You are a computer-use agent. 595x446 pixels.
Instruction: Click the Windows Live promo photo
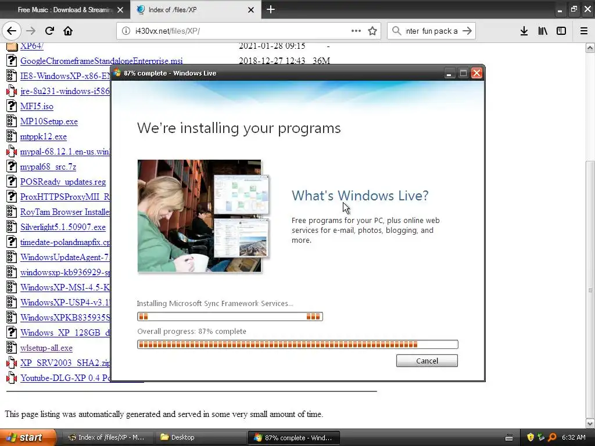pyautogui.click(x=203, y=216)
